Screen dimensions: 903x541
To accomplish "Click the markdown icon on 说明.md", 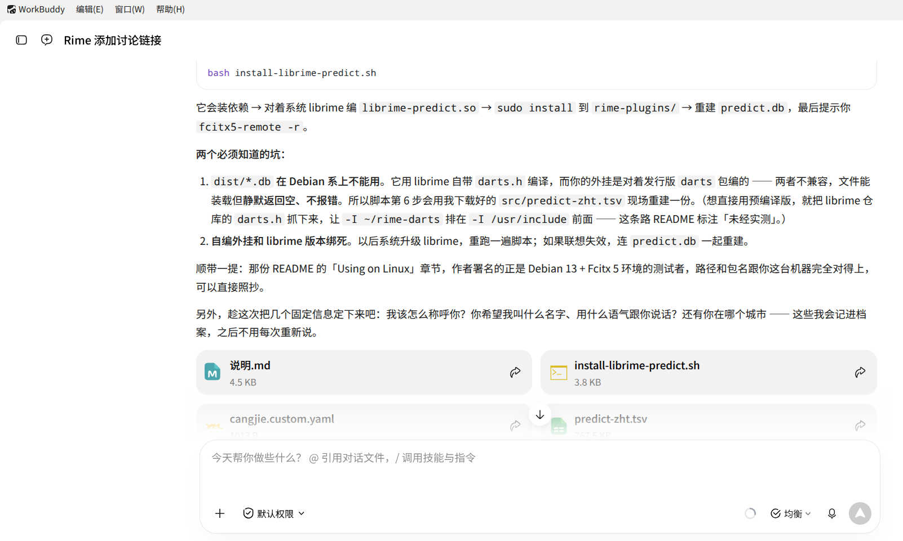I will tap(213, 372).
